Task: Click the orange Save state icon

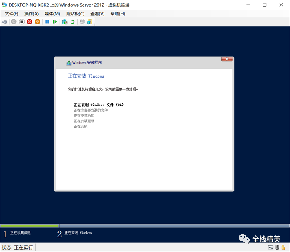Action: [37, 22]
